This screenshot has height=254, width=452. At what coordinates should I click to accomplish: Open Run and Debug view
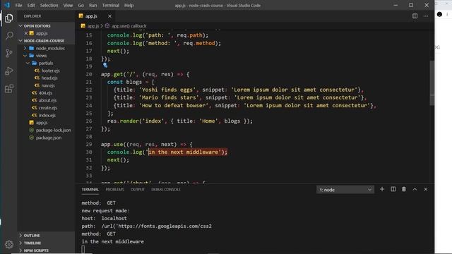9,71
